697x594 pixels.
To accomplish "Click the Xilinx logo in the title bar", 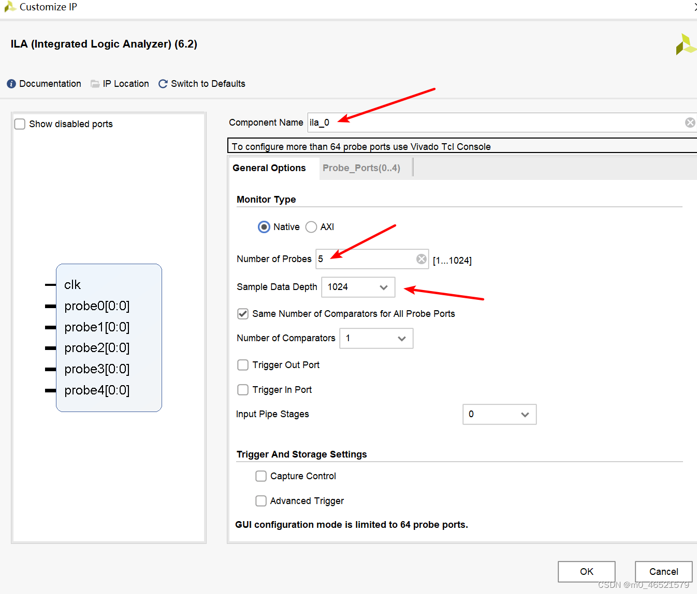I will point(10,7).
